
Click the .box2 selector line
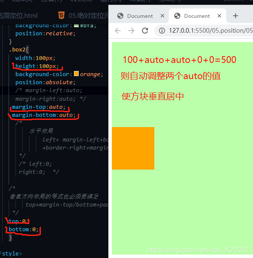(19, 50)
